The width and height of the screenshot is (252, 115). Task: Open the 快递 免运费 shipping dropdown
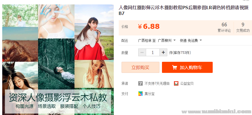(191, 40)
